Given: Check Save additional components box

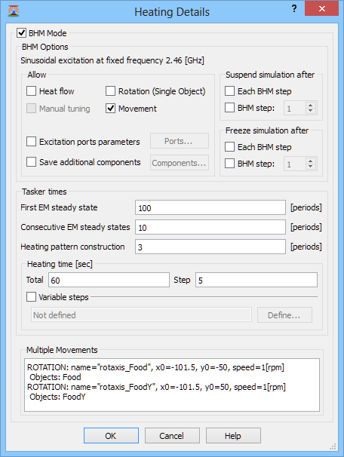Looking at the screenshot, I should (31, 161).
